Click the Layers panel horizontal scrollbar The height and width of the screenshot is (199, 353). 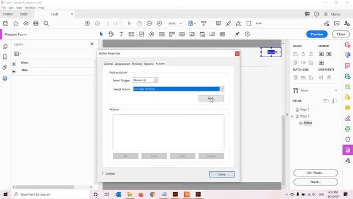[45, 187]
